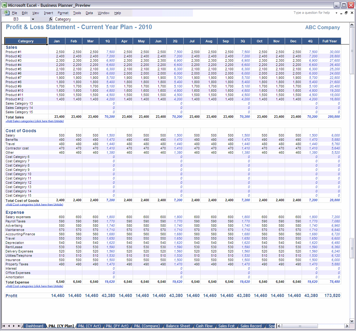Switch to the P&L (CY Act) sheet tab
This screenshot has height=331, width=356.
click(x=89, y=326)
